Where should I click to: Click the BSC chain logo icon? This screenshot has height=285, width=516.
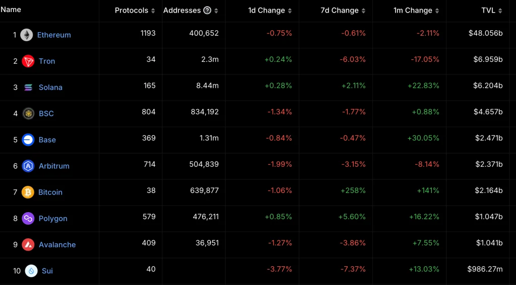pyautogui.click(x=28, y=114)
